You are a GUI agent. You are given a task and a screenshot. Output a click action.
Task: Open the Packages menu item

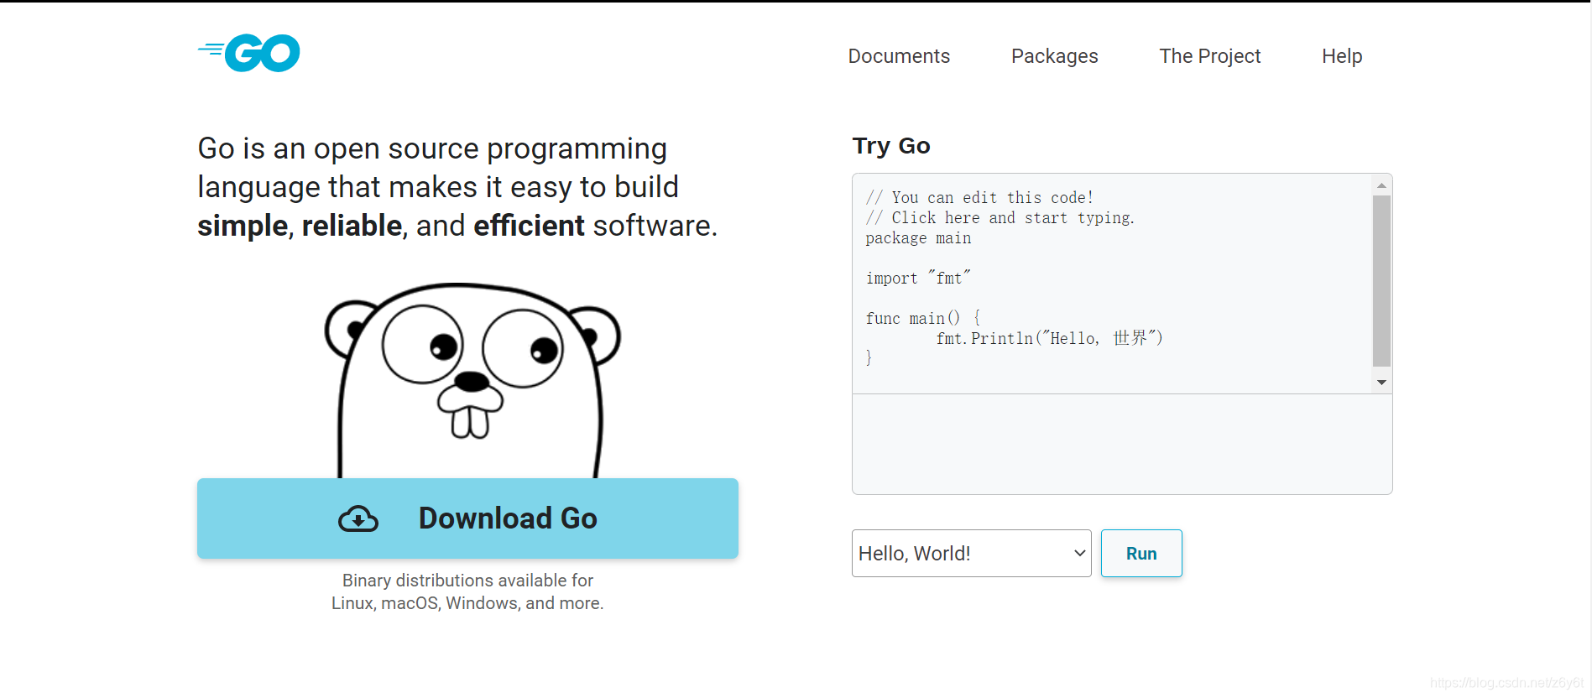pyautogui.click(x=1054, y=56)
